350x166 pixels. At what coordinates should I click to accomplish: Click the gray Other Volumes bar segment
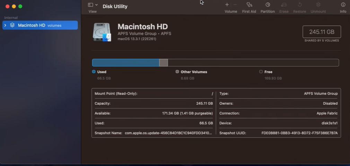164,63
